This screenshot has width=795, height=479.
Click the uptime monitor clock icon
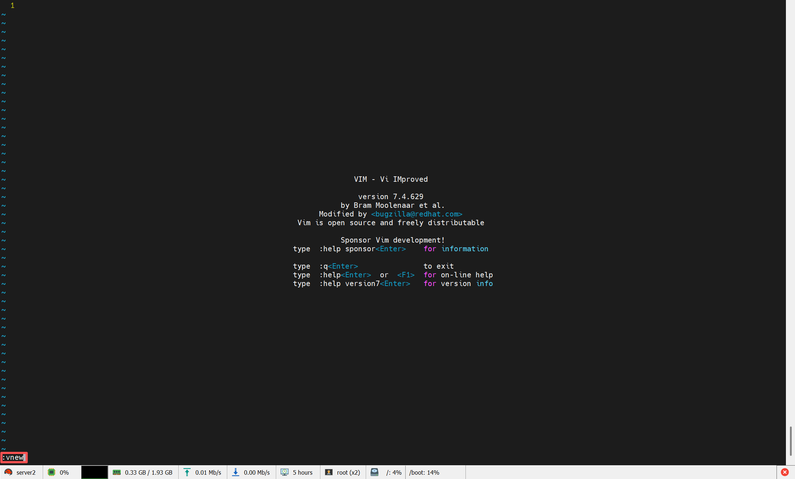[x=285, y=472]
